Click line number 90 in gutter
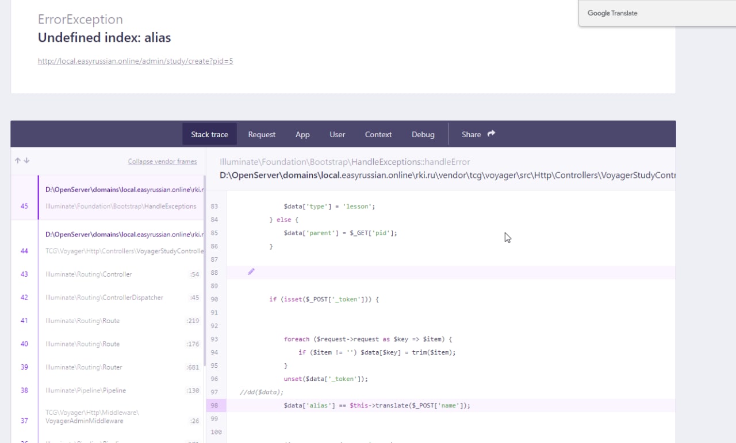 point(214,300)
